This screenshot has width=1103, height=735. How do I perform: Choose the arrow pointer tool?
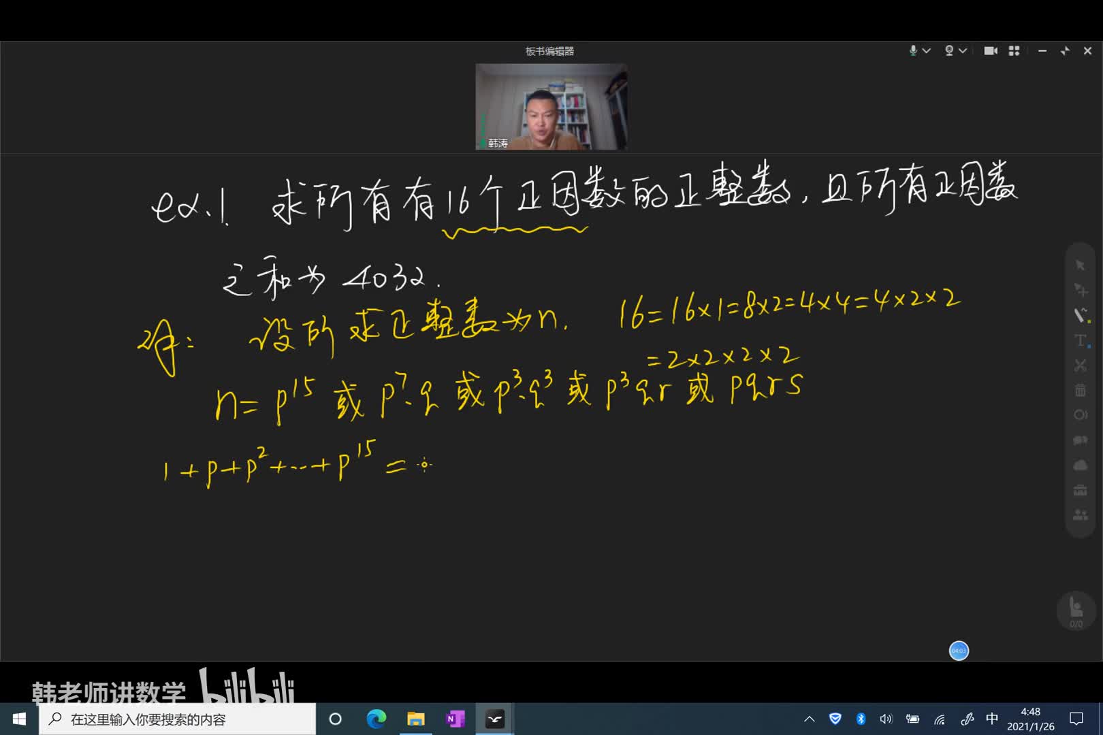pos(1081,265)
